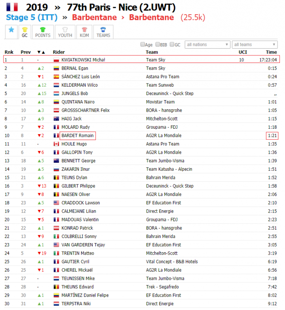Click the Canadian flag beside Houle Hugo

(56, 144)
